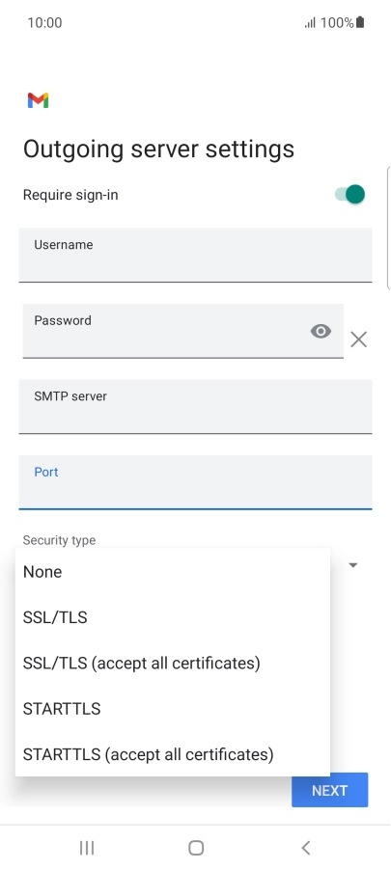391x870 pixels.
Task: Click the Gmail logo icon
Action: click(38, 100)
